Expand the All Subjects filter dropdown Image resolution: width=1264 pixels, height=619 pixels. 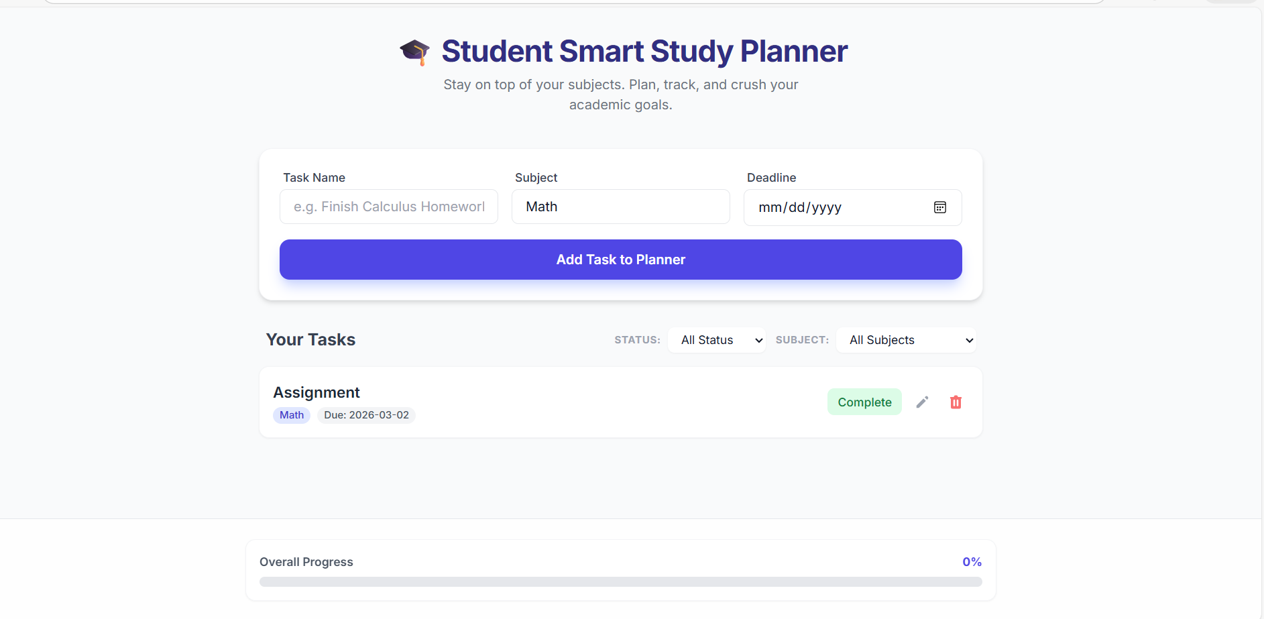tap(906, 340)
